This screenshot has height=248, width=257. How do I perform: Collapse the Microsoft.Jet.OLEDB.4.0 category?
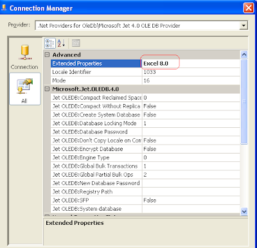47,89
